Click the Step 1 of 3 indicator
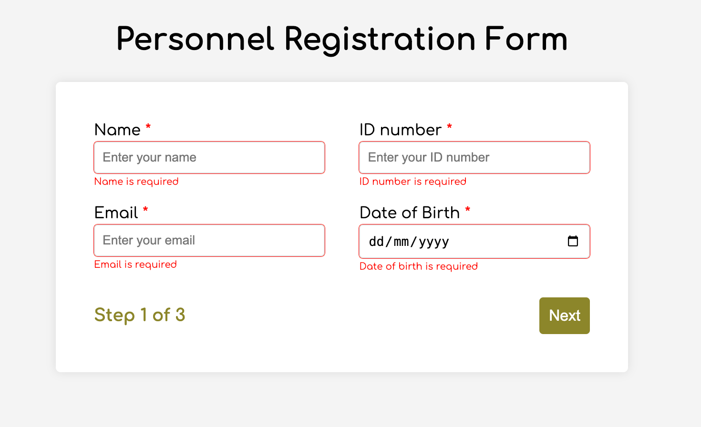The image size is (701, 427). [x=140, y=315]
